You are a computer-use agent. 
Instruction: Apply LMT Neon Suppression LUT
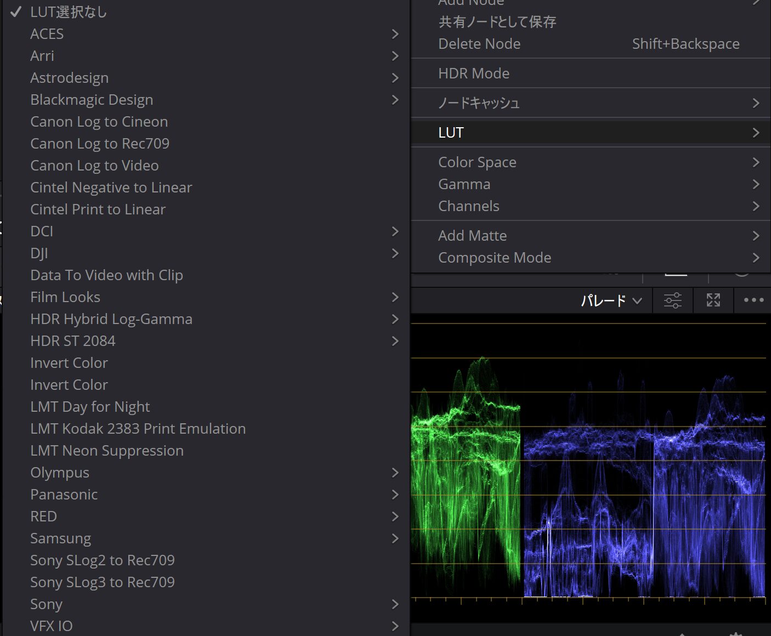point(206,451)
